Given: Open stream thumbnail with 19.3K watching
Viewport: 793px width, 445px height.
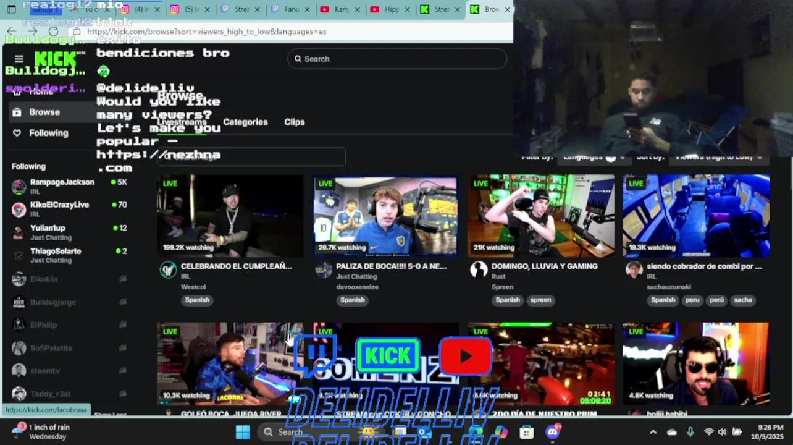Looking at the screenshot, I should tap(696, 216).
